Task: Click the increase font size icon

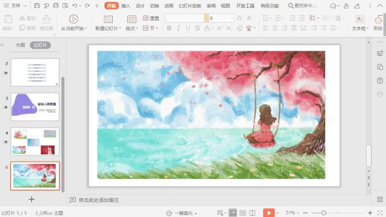Action: (x=239, y=18)
